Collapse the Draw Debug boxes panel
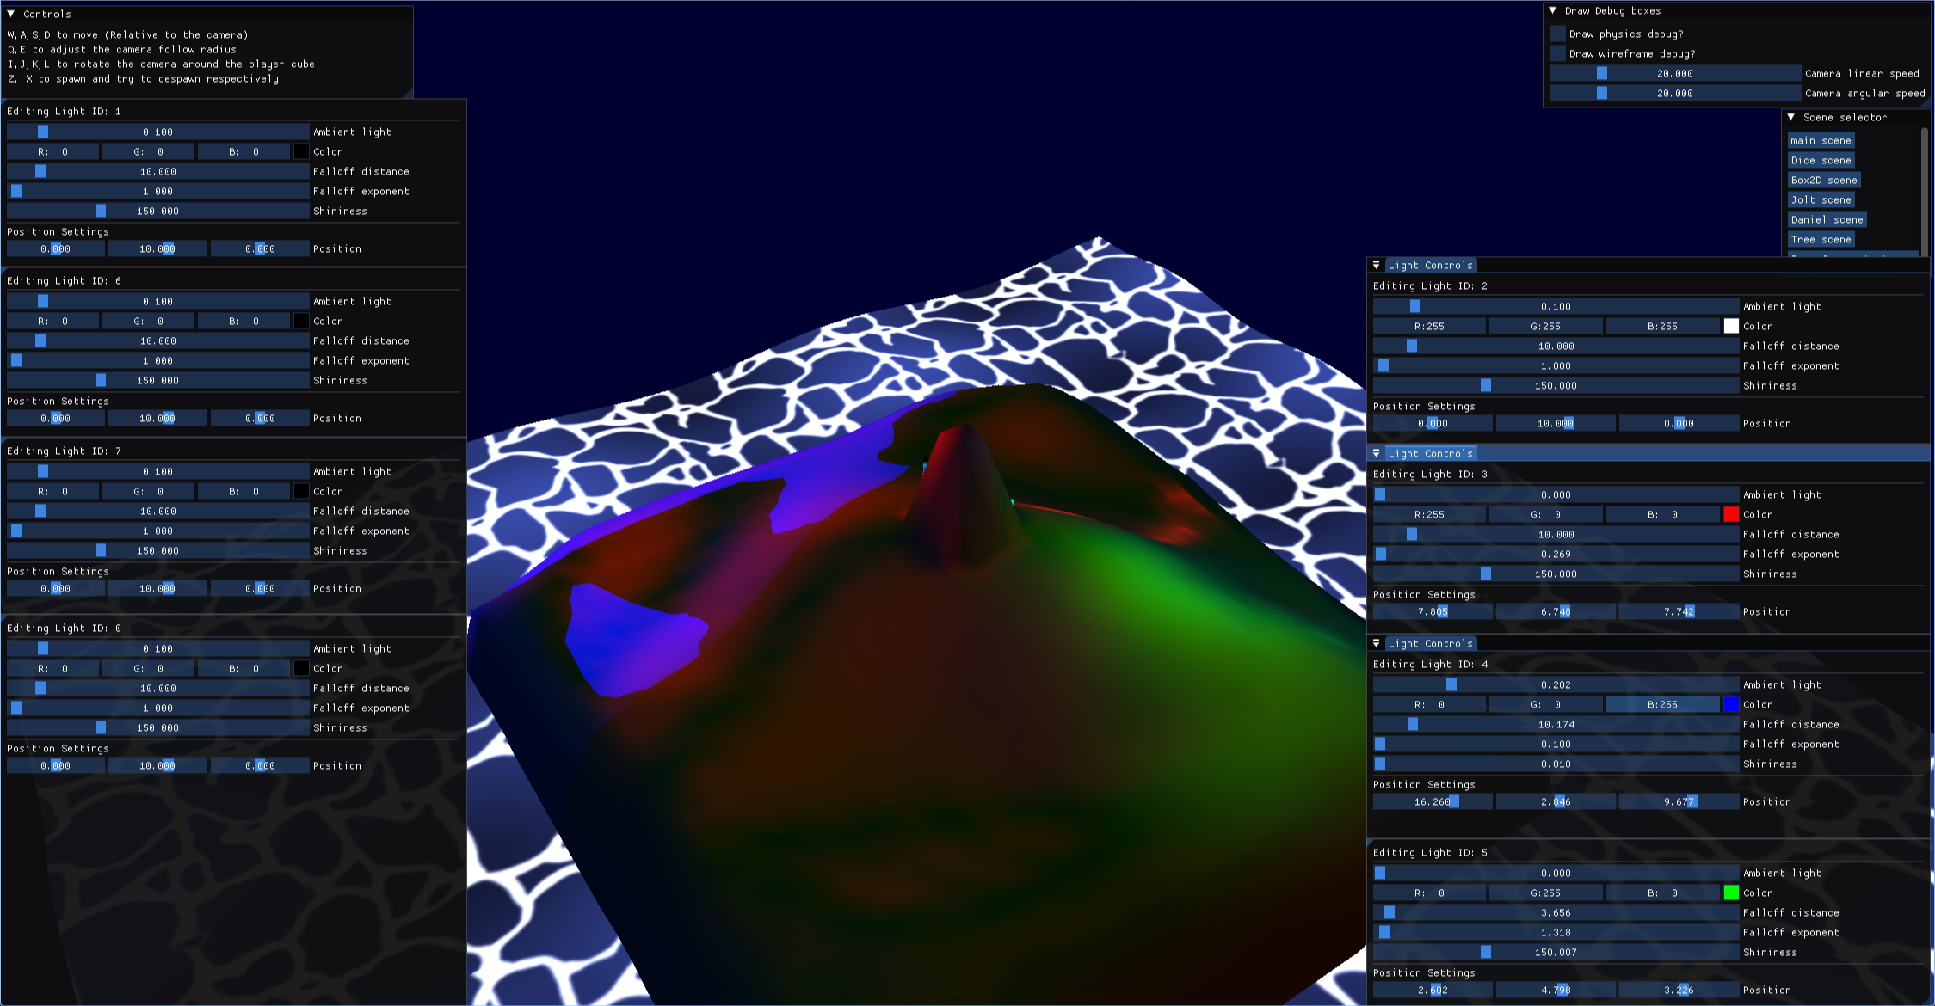This screenshot has height=1006, width=1935. coord(1553,11)
